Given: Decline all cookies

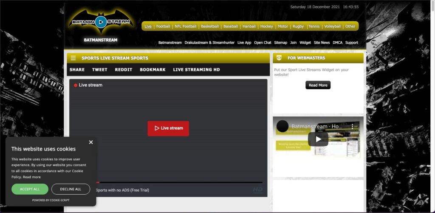Looking at the screenshot, I should pyautogui.click(x=71, y=189).
